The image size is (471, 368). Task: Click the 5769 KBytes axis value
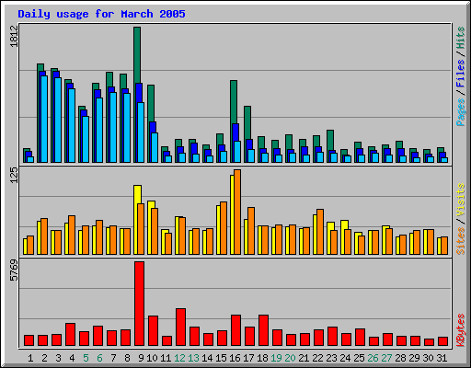click(14, 270)
